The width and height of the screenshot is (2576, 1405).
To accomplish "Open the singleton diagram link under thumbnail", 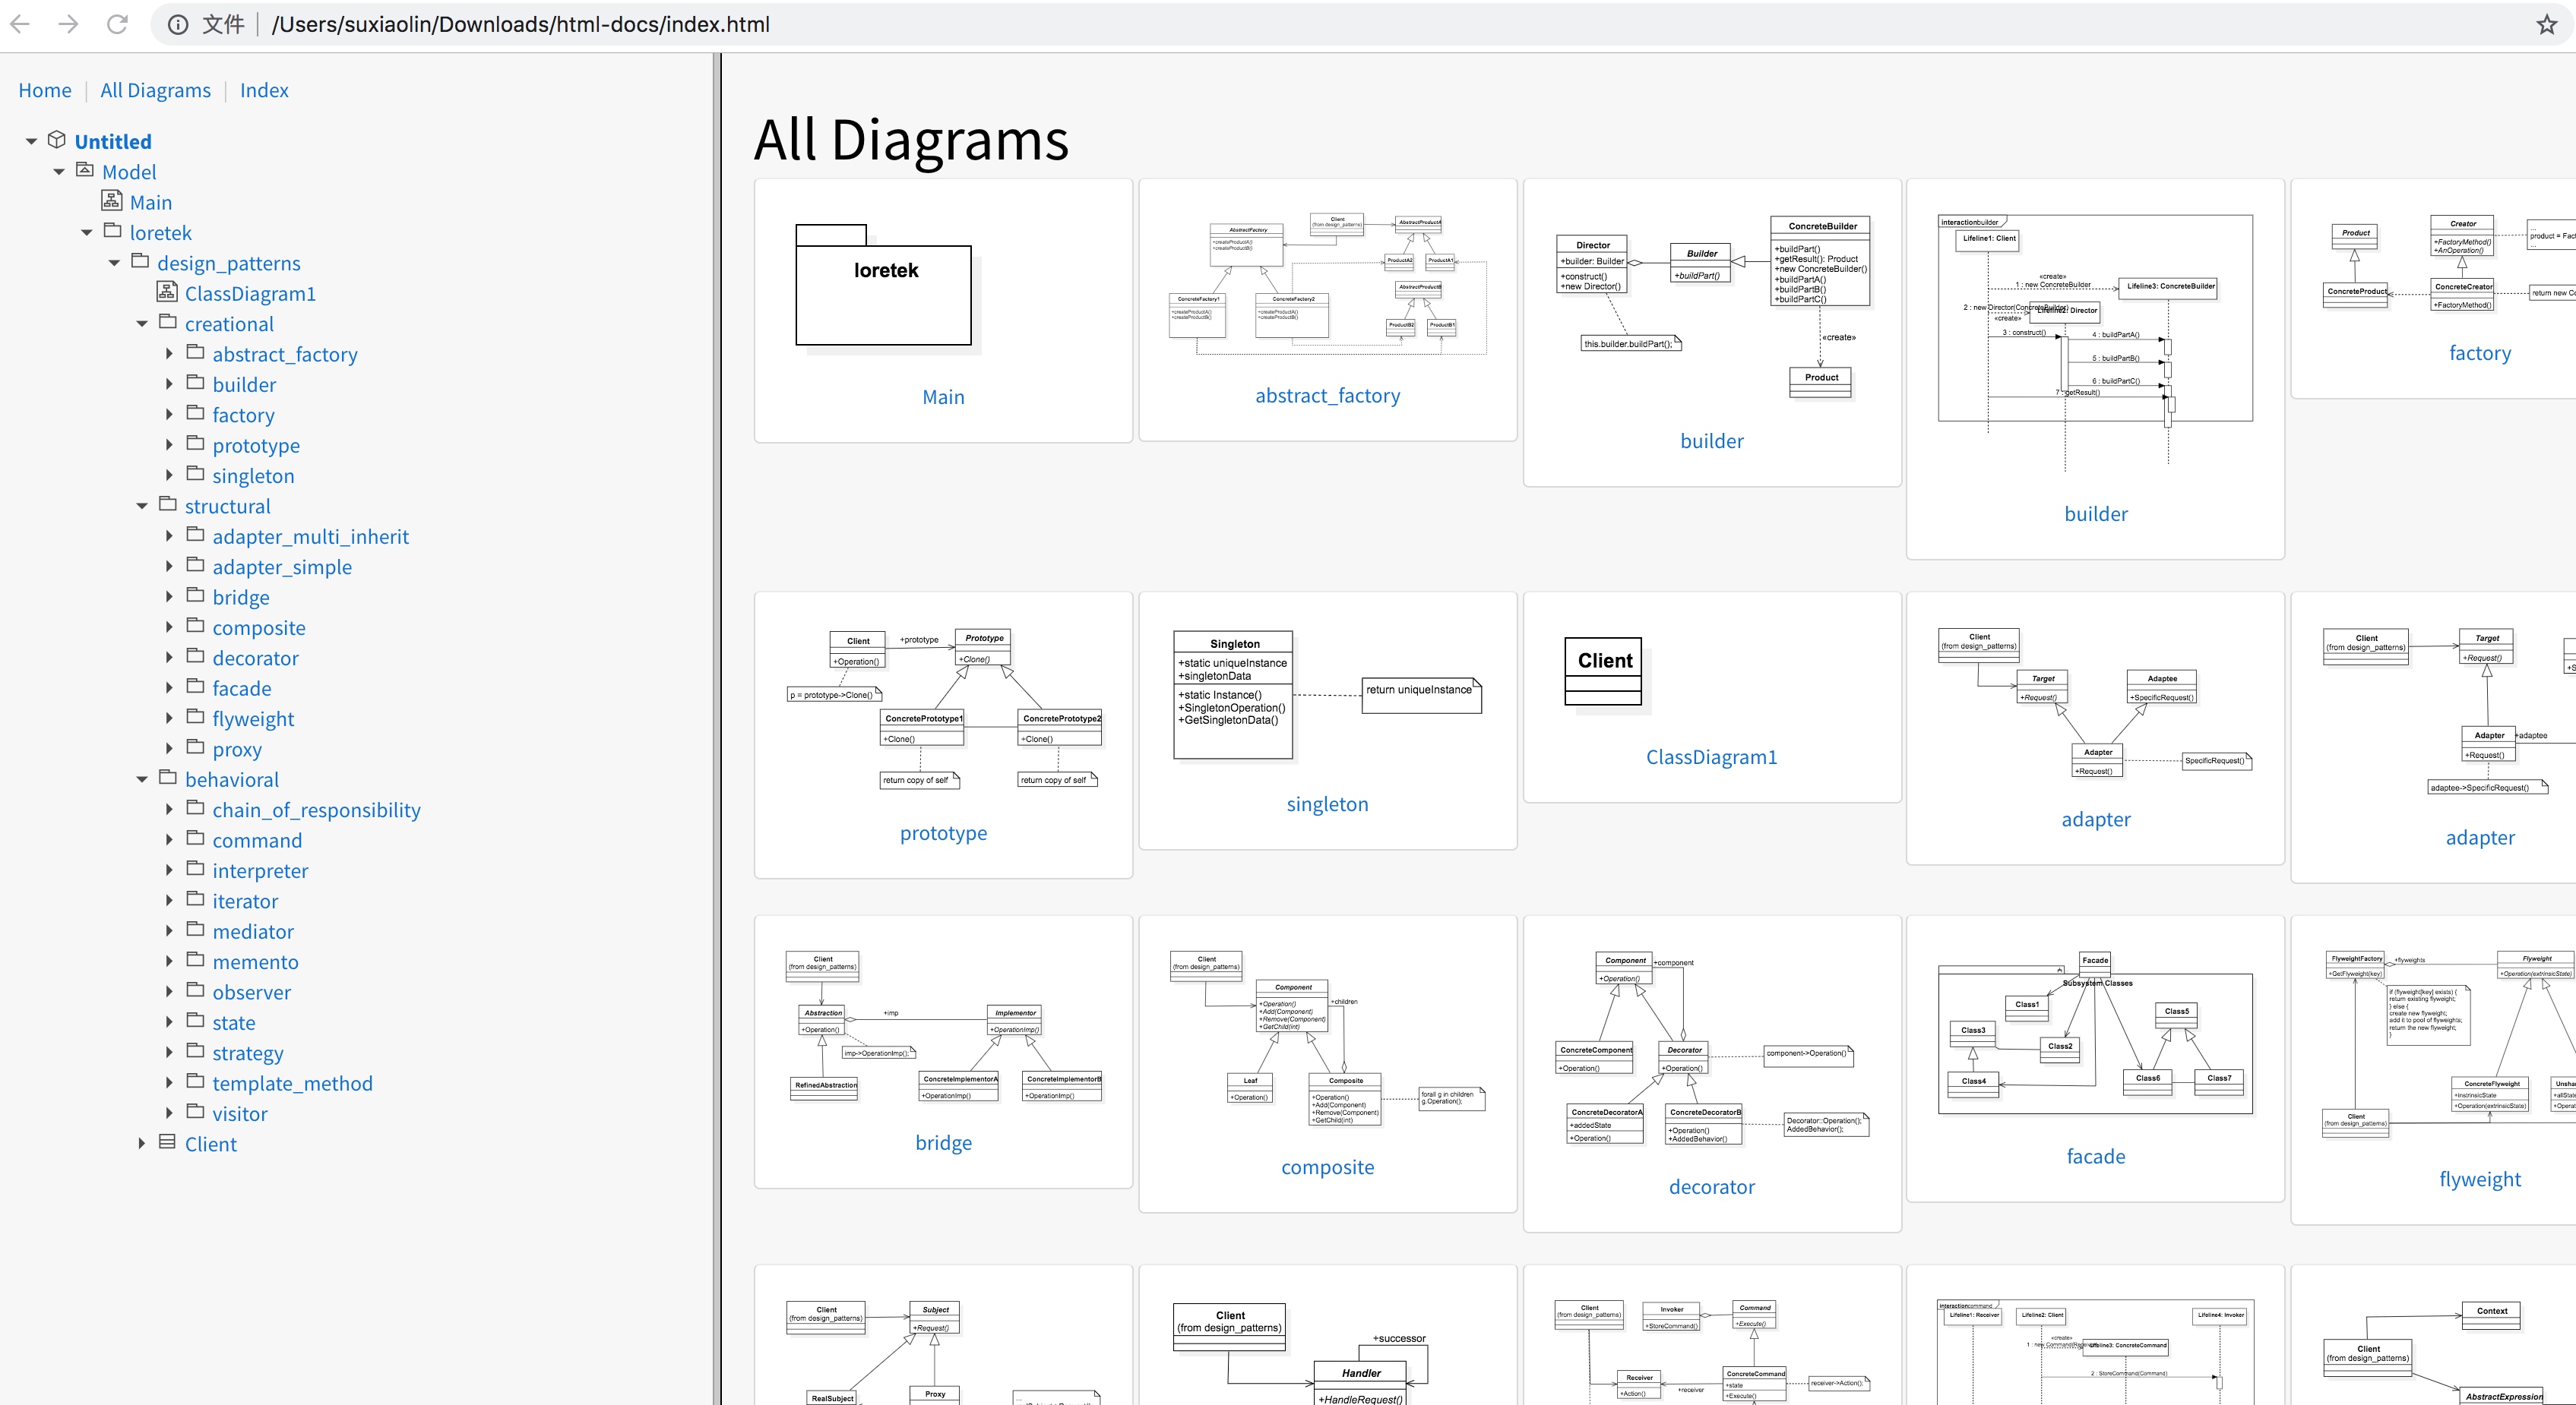I will click(x=1327, y=804).
